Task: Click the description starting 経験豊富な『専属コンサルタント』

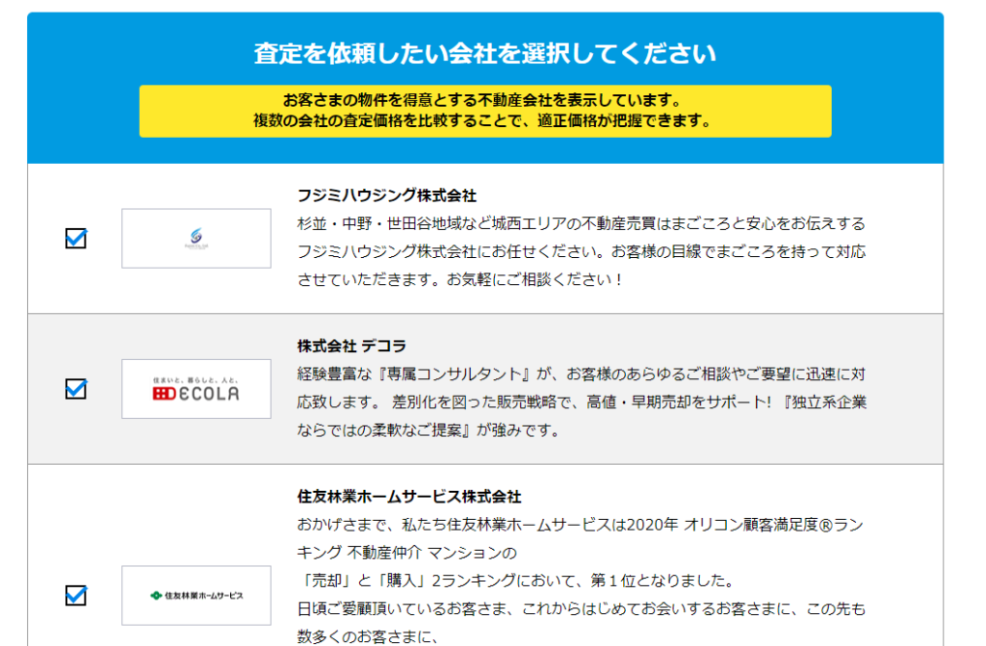Action: coord(582,402)
